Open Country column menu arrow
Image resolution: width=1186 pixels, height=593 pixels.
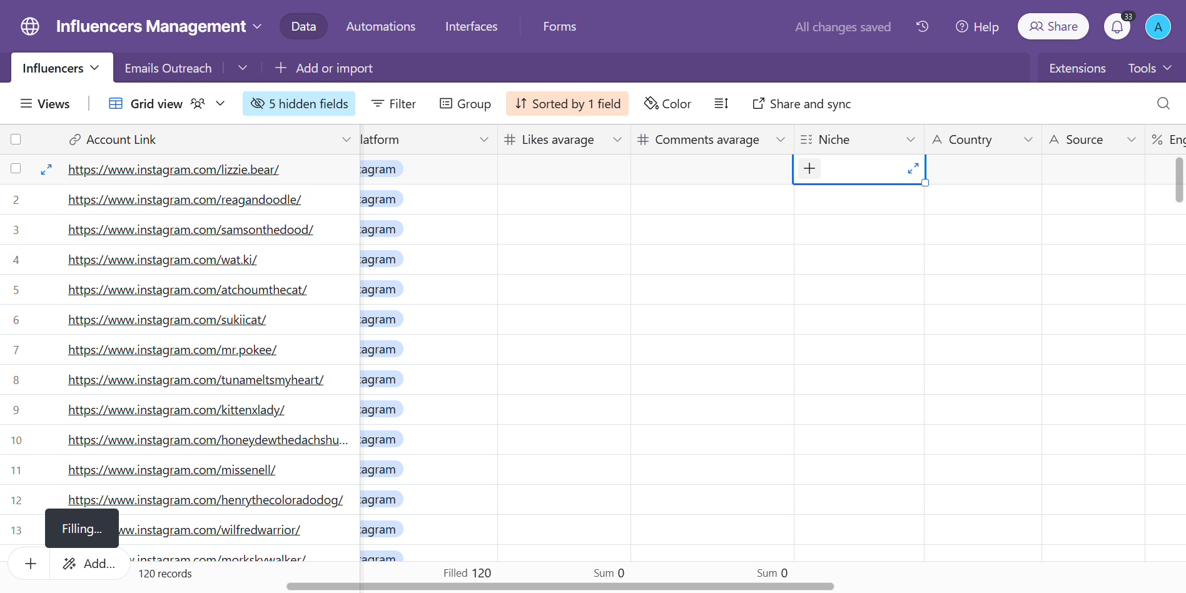click(x=1028, y=139)
